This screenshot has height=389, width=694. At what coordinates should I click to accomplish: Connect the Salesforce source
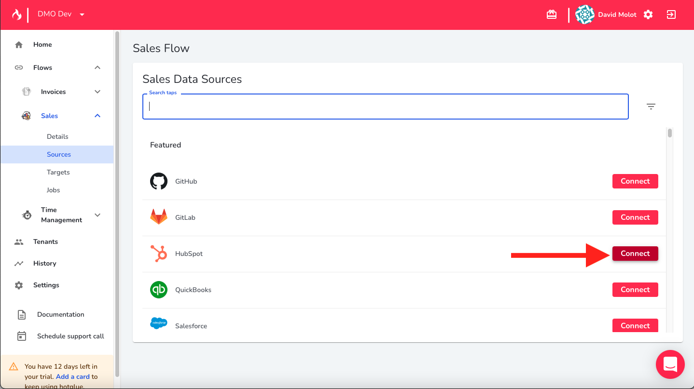pyautogui.click(x=635, y=325)
